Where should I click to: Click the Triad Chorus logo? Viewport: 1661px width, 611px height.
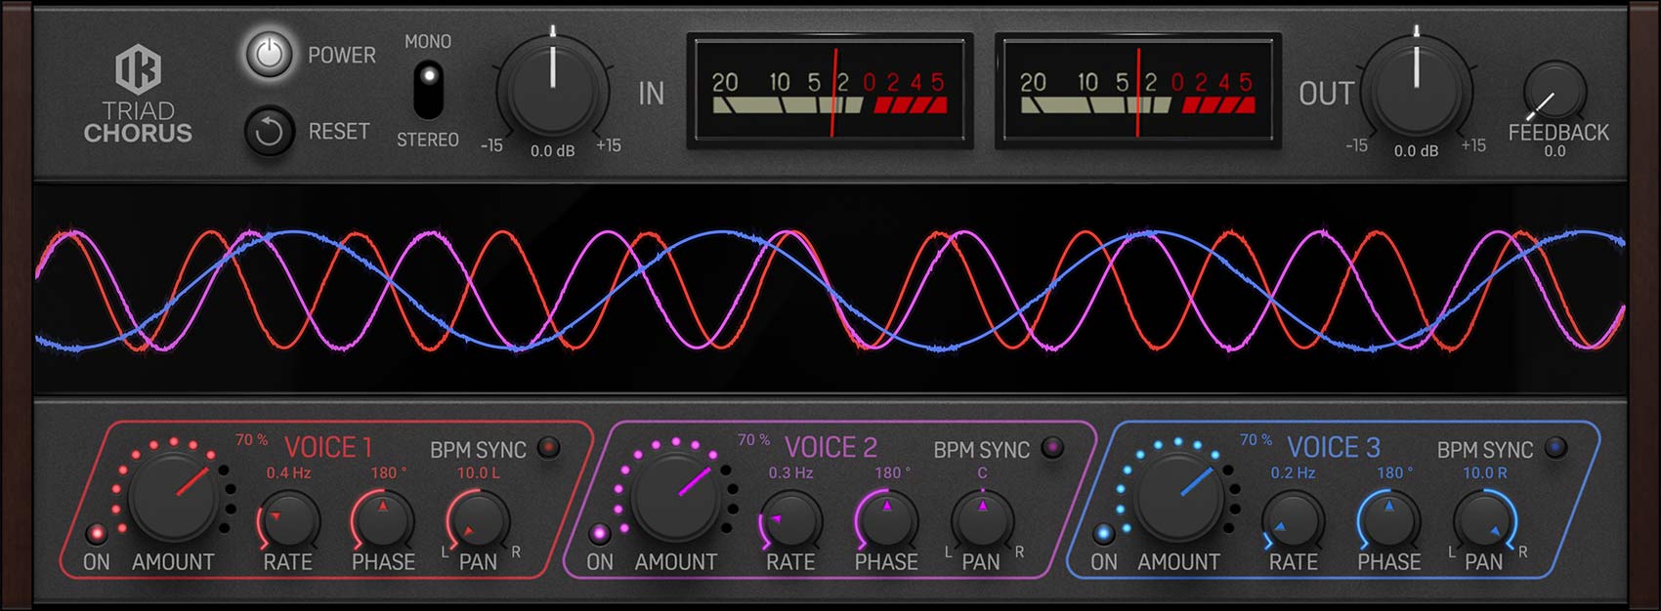tap(138, 95)
